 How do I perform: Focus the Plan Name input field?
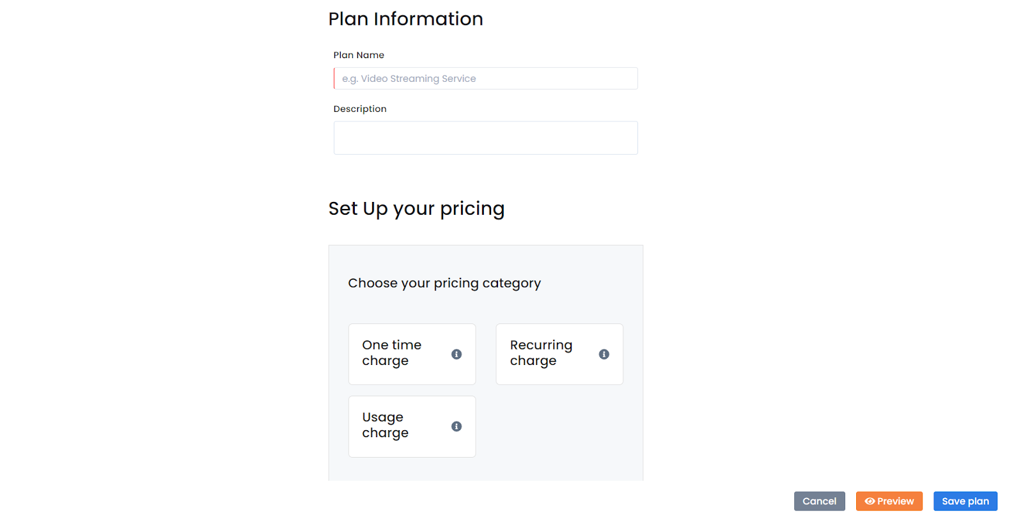[485, 78]
